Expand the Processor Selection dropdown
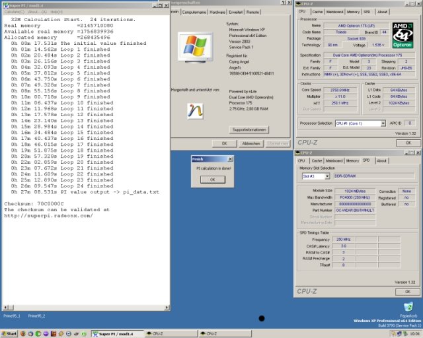The width and height of the screenshot is (423, 338). [x=383, y=123]
